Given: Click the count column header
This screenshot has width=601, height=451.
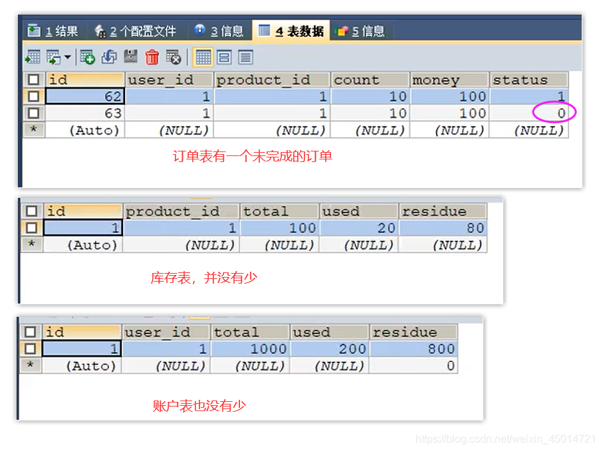Looking at the screenshot, I should [370, 80].
